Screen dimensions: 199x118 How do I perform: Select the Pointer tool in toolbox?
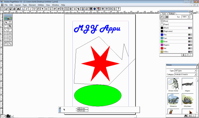pos(6,22)
